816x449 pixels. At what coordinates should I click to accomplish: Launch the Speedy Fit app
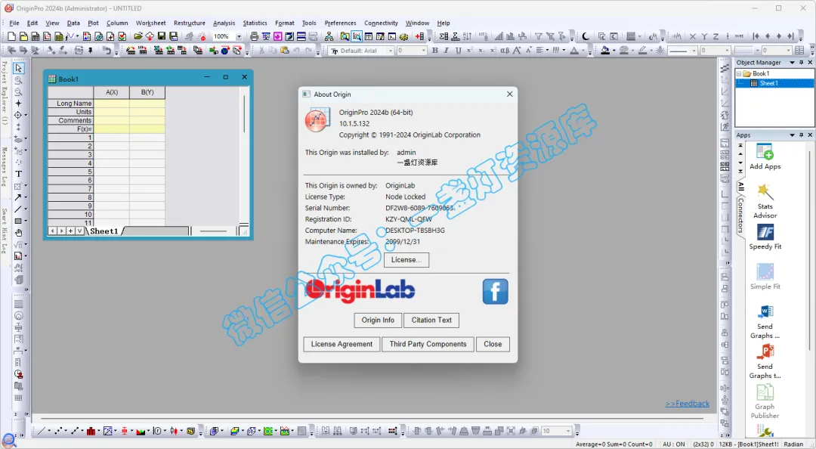(765, 237)
